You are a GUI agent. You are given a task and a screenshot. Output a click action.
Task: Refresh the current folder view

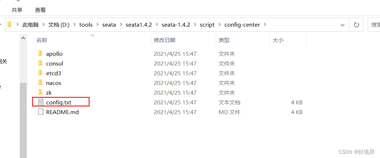click(357, 25)
